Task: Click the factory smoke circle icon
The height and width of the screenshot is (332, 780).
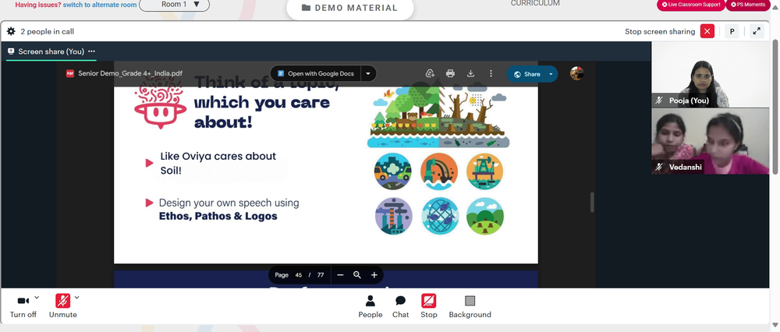Action: coord(393,216)
